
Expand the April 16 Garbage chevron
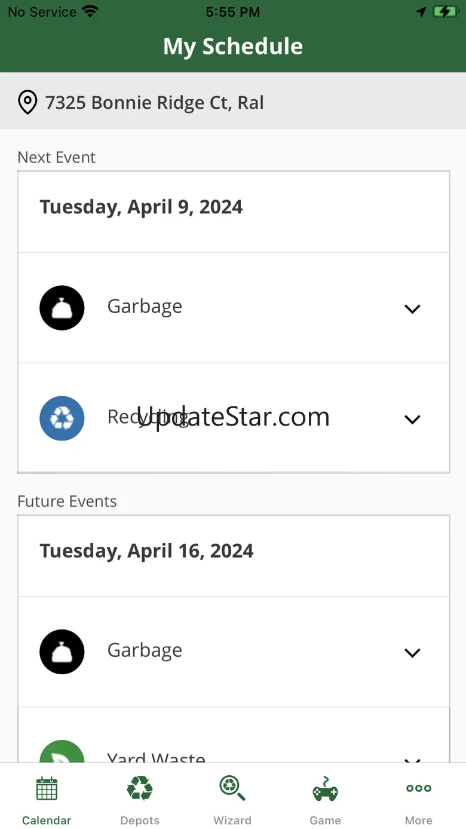412,653
